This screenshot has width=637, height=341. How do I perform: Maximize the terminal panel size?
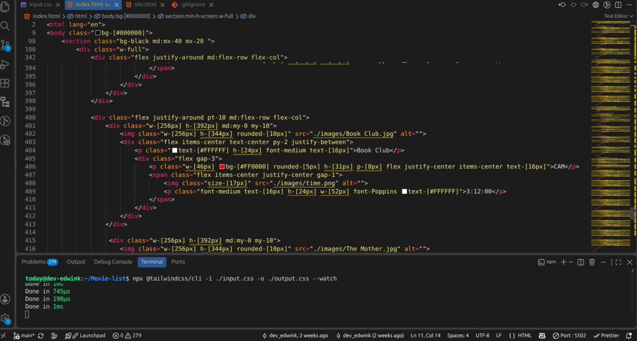point(617,262)
